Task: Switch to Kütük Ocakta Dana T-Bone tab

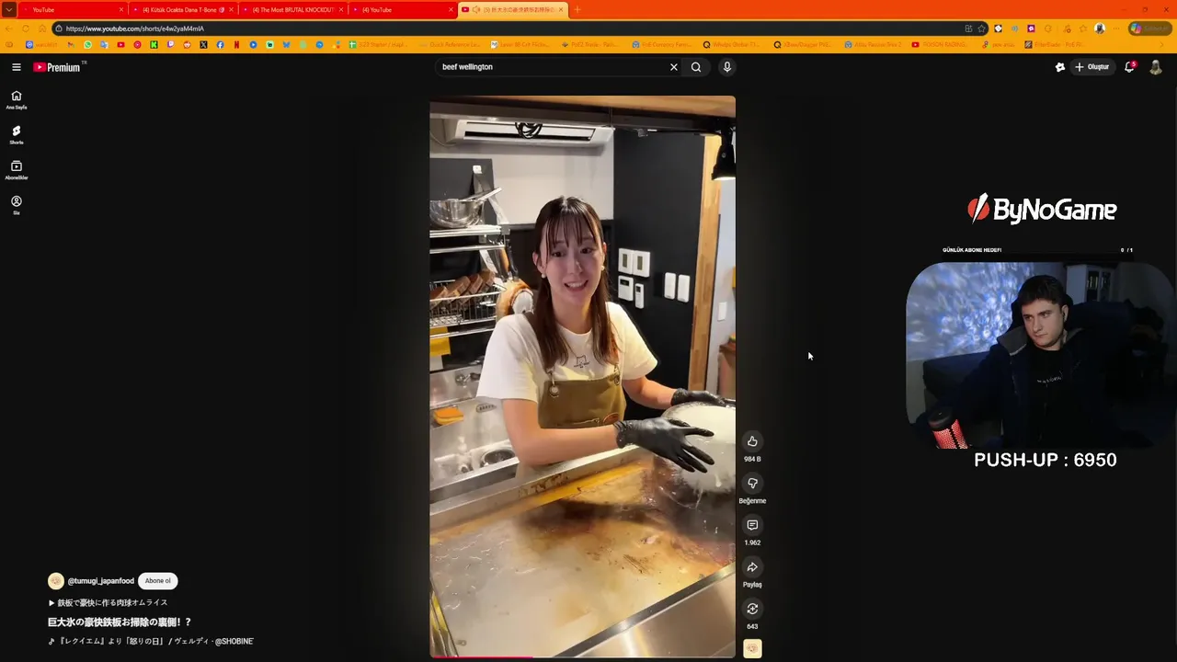Action: tap(183, 9)
